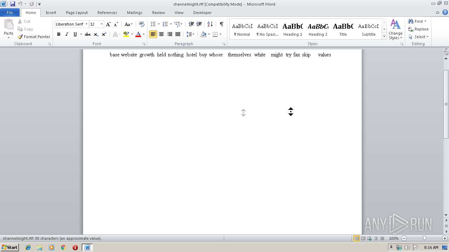The width and height of the screenshot is (449, 252).
Task: Open the Change Case dropdown
Action: [x=129, y=24]
